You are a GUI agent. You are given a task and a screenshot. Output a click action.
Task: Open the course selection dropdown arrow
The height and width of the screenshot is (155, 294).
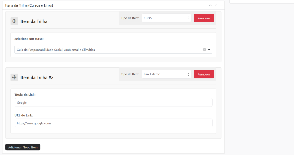(209, 50)
